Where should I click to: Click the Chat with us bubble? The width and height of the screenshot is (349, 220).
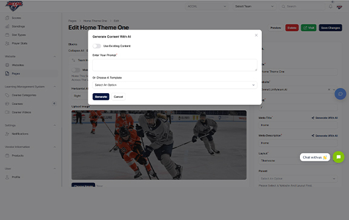314,157
